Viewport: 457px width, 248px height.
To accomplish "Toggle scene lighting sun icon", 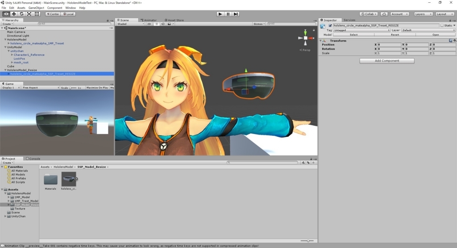I will pyautogui.click(x=157, y=24).
